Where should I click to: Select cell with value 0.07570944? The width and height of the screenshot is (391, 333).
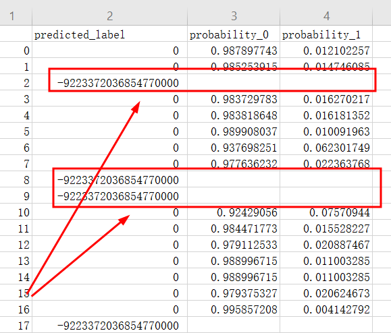click(326, 212)
